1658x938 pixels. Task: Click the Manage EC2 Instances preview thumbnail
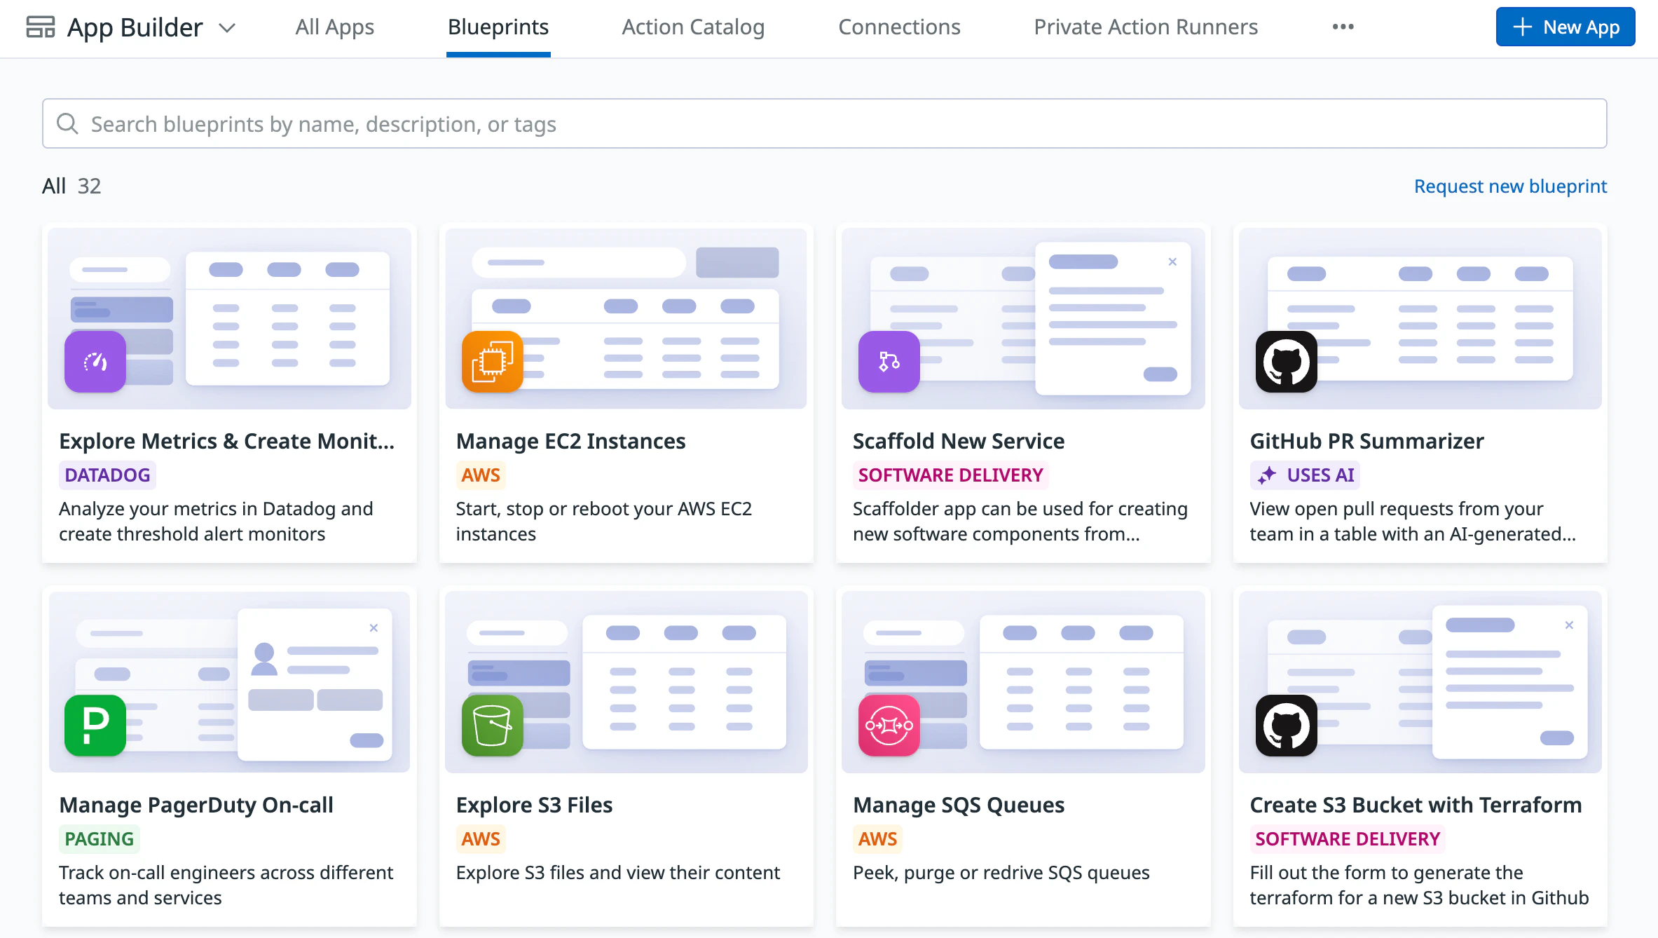point(626,318)
